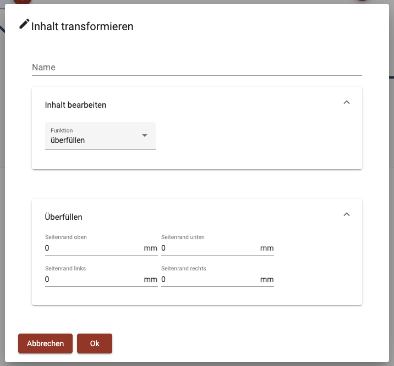Click the Abbrechen button
Image resolution: width=394 pixels, height=366 pixels.
pyautogui.click(x=45, y=343)
